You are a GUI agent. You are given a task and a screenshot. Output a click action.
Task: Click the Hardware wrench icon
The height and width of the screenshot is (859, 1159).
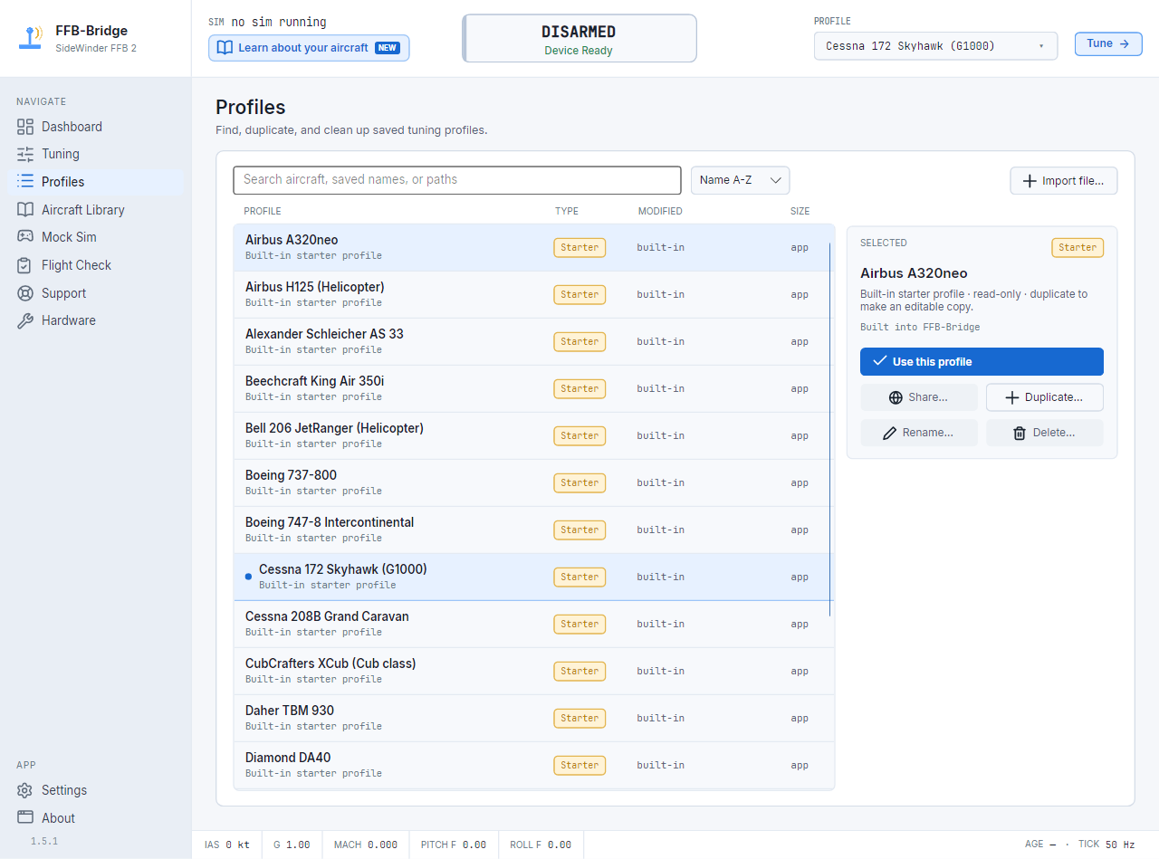[x=25, y=320]
